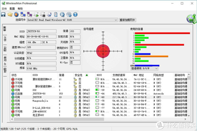
Task: Click the MAC 地址 field in the summary panel
Action: tap(41, 37)
